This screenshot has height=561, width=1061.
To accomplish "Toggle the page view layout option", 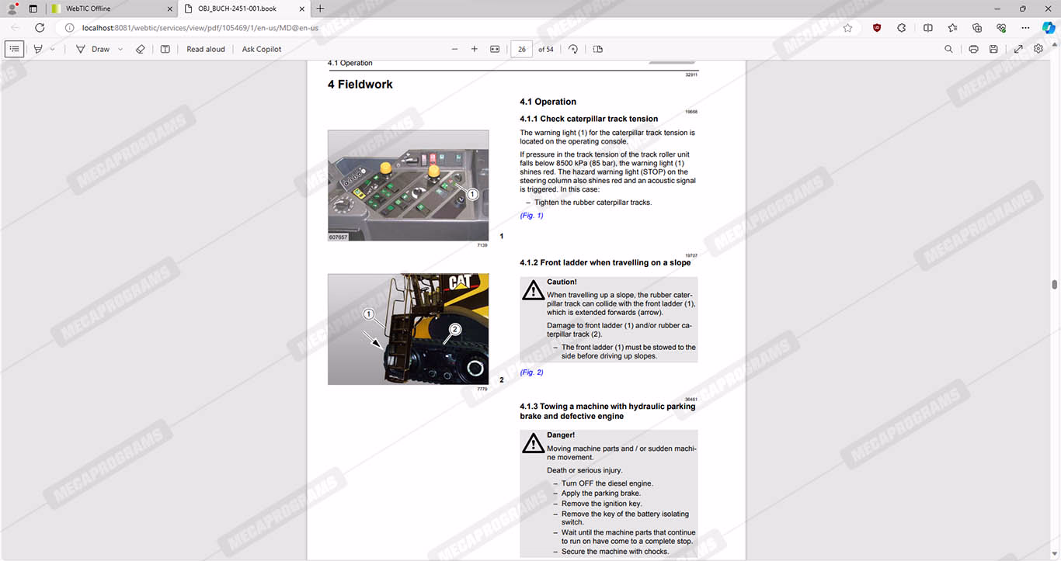I will pos(598,49).
